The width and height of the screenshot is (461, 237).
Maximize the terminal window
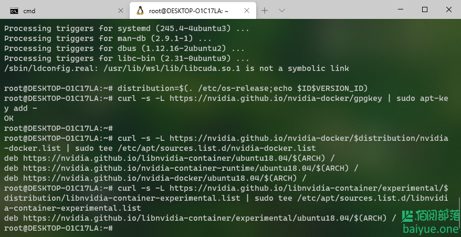click(x=425, y=9)
